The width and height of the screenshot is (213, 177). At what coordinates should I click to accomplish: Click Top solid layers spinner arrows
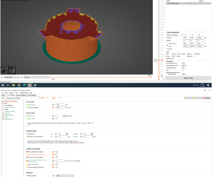point(67,134)
